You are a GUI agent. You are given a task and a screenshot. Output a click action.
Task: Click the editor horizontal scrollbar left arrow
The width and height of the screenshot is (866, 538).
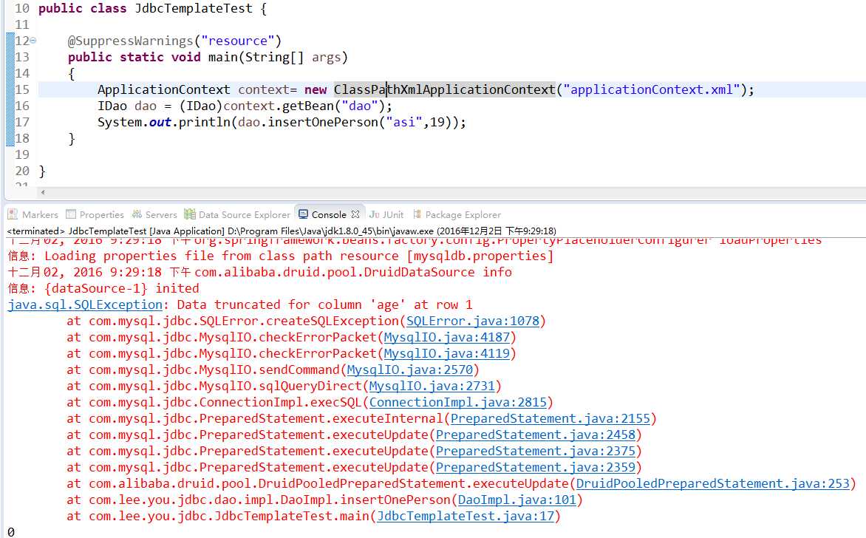(43, 192)
